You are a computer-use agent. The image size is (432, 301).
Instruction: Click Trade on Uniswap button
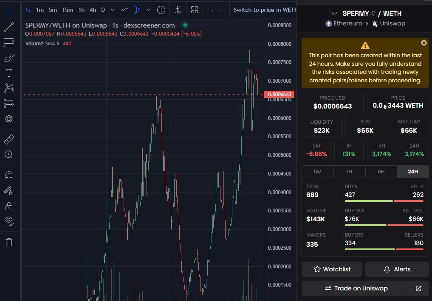355,288
